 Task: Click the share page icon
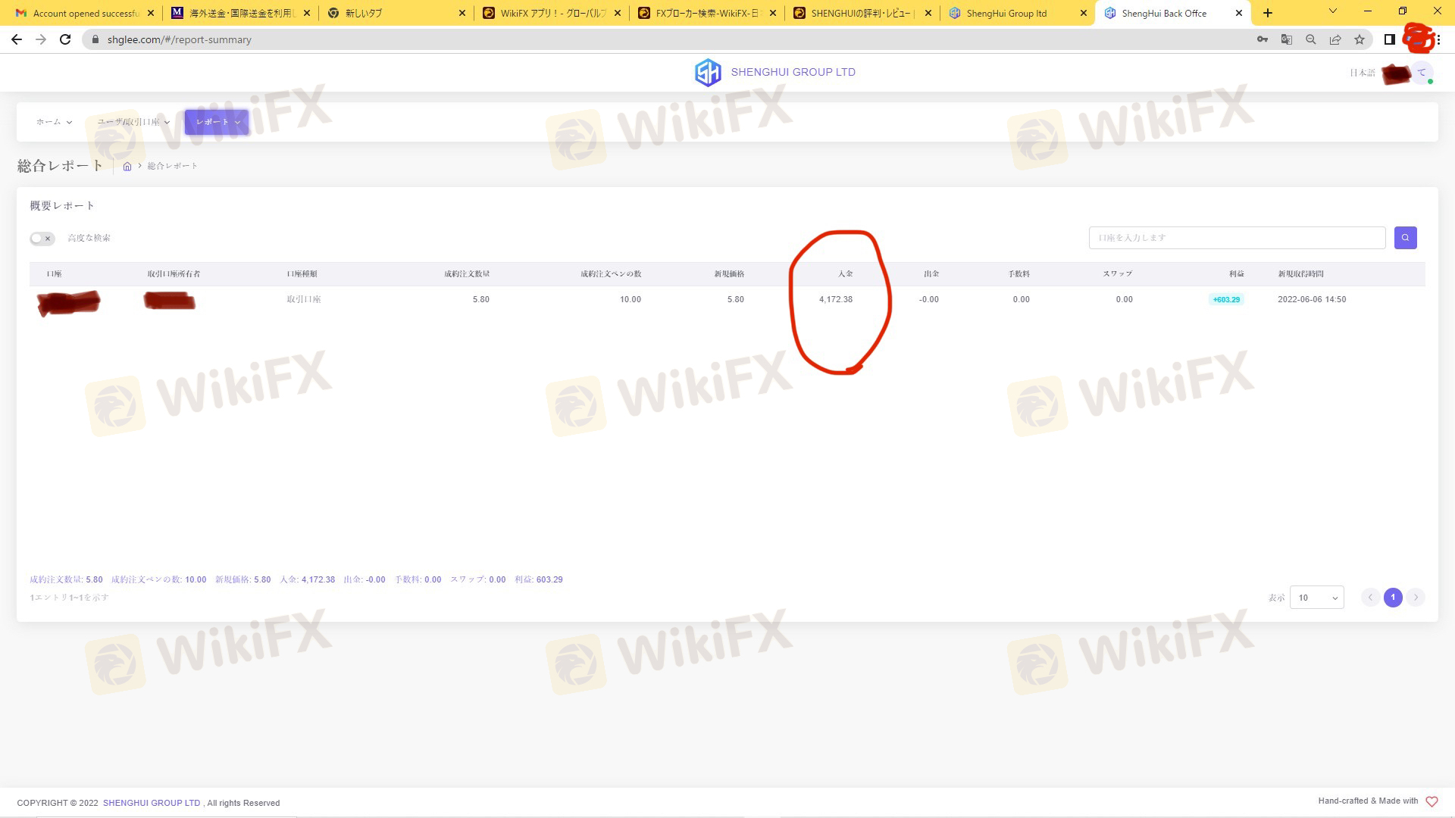pyautogui.click(x=1335, y=39)
